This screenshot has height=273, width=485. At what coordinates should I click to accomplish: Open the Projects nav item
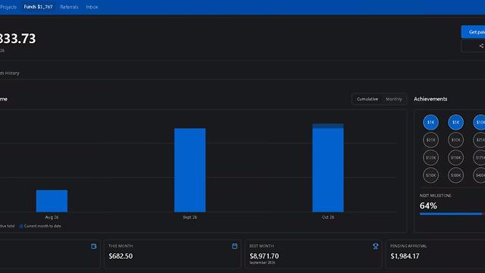[x=8, y=7]
